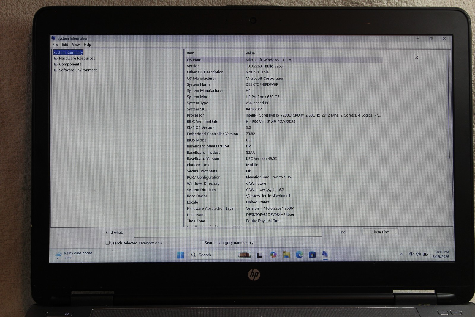Select System Summary in the tree

click(x=68, y=52)
